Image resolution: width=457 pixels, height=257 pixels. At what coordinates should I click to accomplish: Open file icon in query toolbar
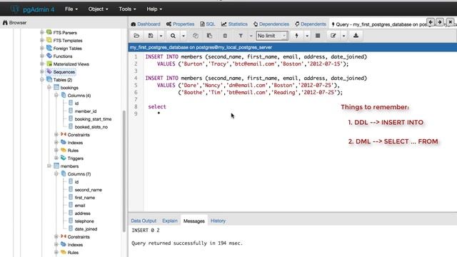coord(136,36)
